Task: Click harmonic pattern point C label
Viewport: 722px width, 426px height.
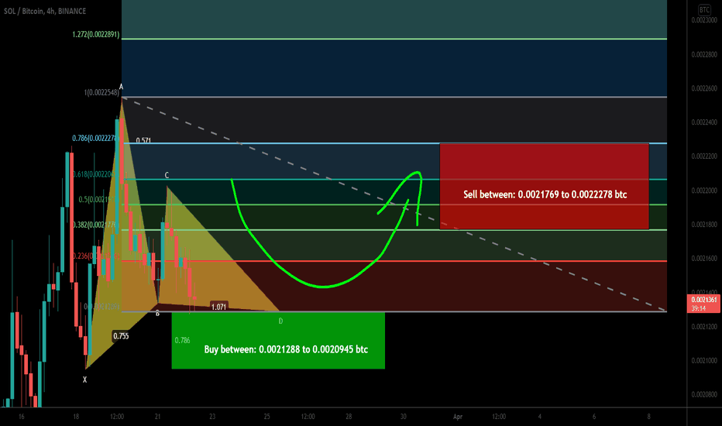Action: 167,176
